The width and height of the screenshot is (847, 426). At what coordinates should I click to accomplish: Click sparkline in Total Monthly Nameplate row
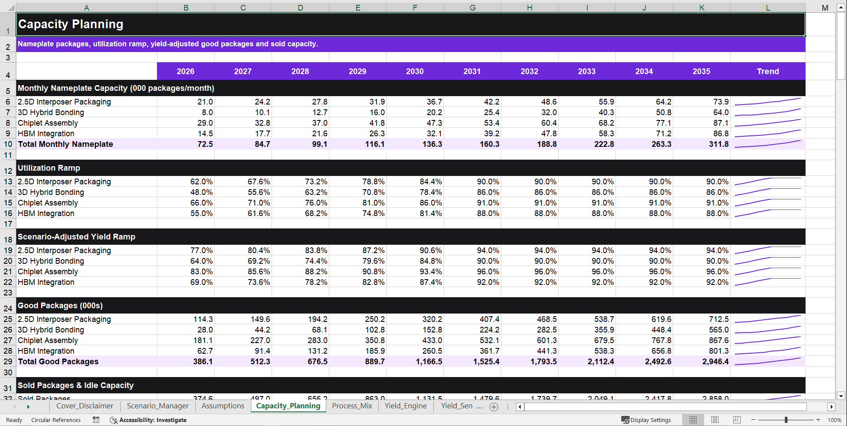[x=768, y=144]
